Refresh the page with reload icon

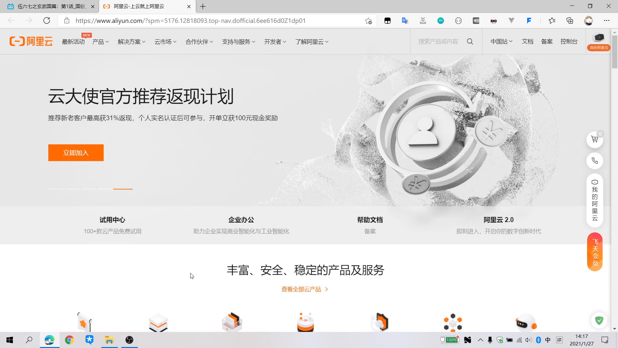(47, 21)
